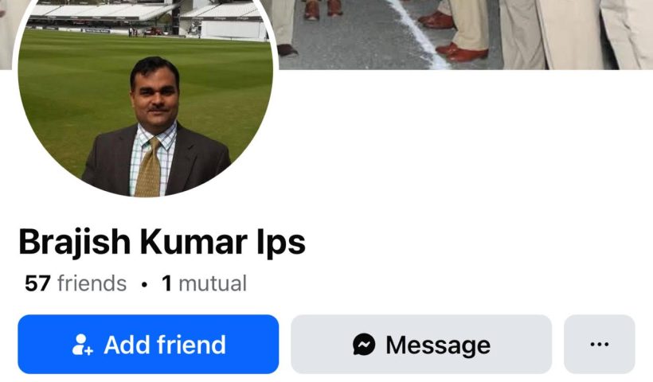Click the word "Message" label text
This screenshot has width=653, height=382.
[x=438, y=345]
